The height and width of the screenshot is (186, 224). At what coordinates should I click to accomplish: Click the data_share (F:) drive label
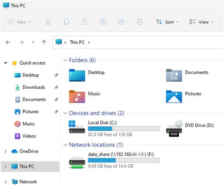coord(121,154)
